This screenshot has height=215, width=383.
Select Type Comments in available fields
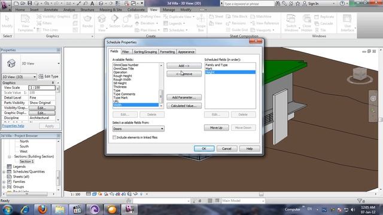coord(124,94)
